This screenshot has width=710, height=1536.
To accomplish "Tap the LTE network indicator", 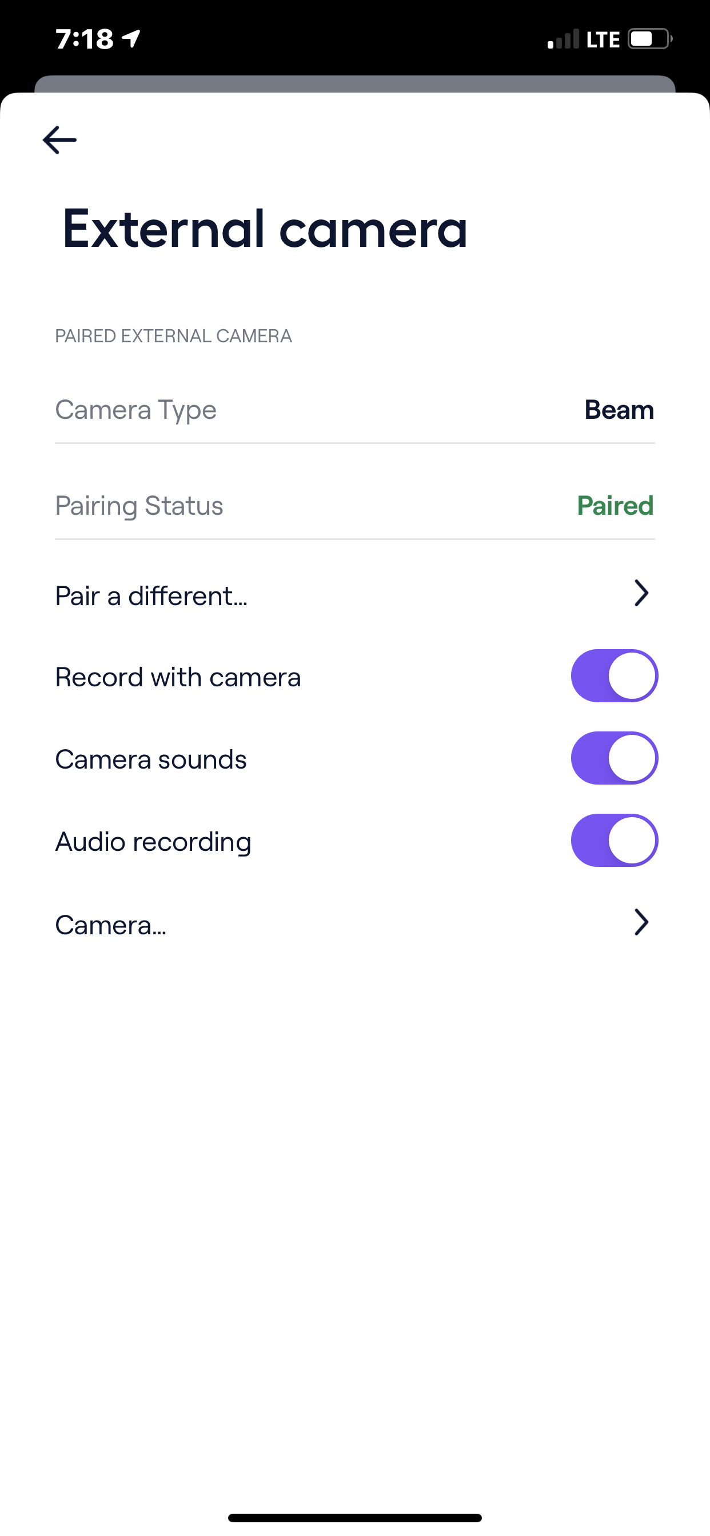I will click(x=603, y=40).
